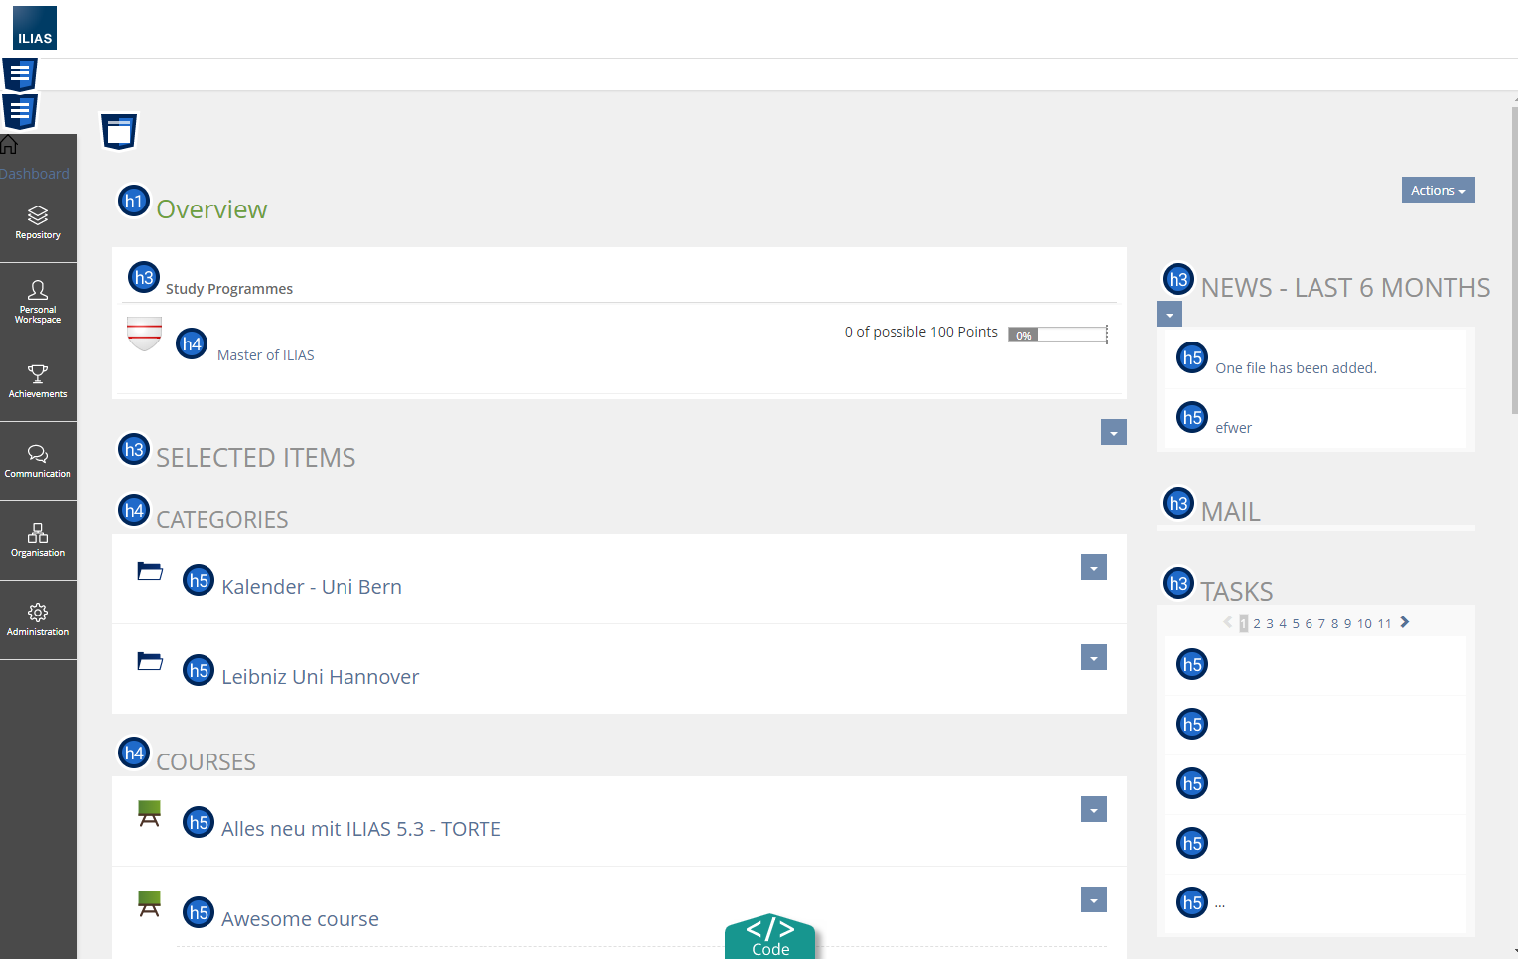Open the Organisation sidebar icon
Viewport: 1518px width, 959px height.
click(x=38, y=540)
